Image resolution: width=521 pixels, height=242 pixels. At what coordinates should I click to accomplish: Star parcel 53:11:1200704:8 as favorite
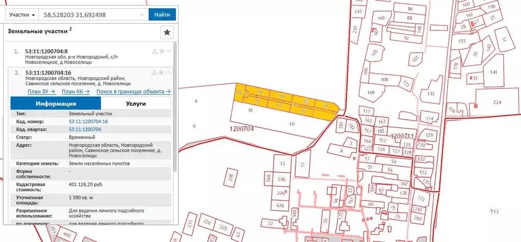click(x=161, y=51)
